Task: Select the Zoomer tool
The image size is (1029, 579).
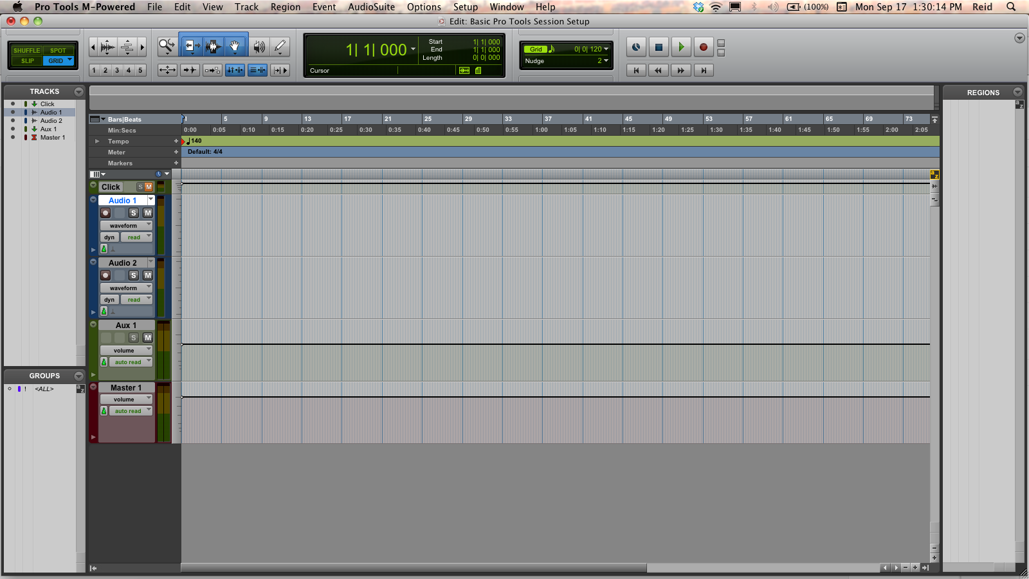Action: 167,46
